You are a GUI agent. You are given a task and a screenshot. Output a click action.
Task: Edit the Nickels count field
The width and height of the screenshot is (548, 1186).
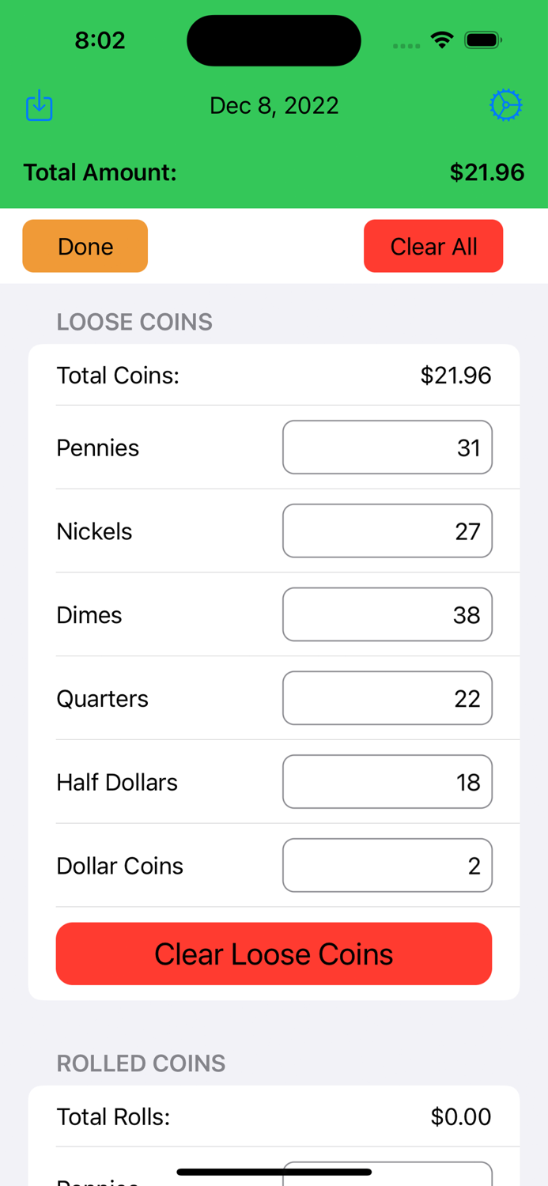(387, 531)
